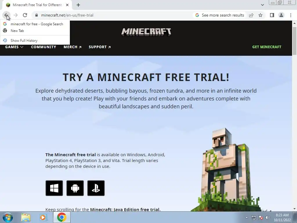Click the padlock site info icon

tap(37, 15)
